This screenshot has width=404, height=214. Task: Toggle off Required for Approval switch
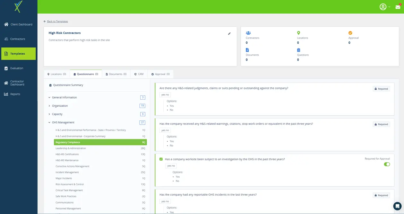pos(387,164)
